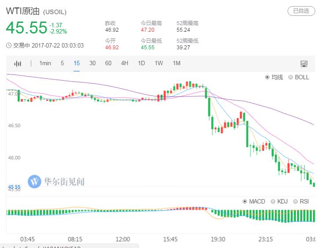Select the BOLL indicator radio

[291, 77]
